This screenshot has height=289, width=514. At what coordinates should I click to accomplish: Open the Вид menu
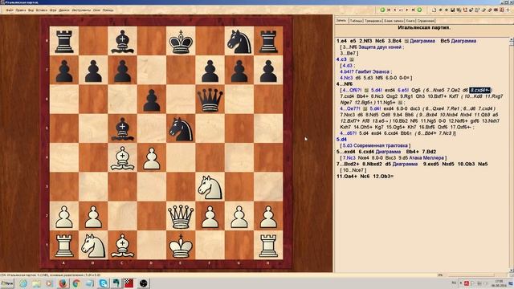tap(31, 10)
